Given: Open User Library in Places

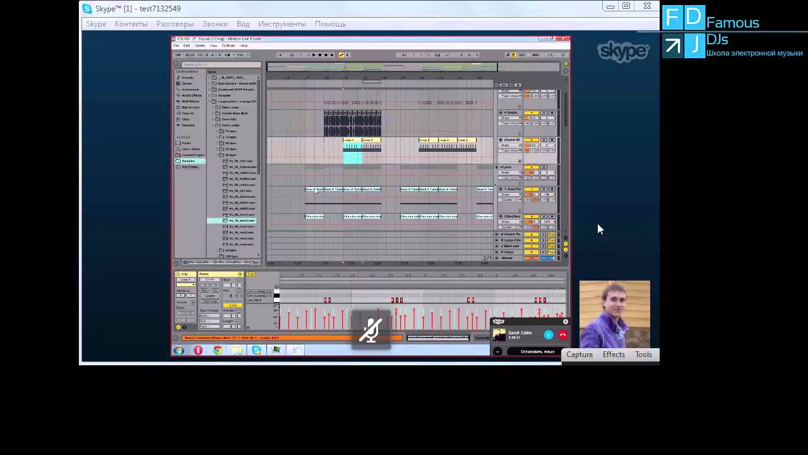Looking at the screenshot, I should coord(187,149).
